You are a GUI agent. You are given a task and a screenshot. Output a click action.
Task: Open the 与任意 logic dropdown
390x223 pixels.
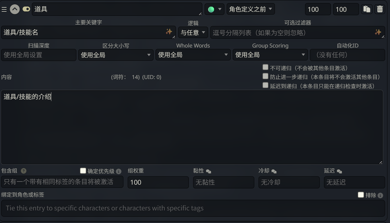[x=193, y=32]
